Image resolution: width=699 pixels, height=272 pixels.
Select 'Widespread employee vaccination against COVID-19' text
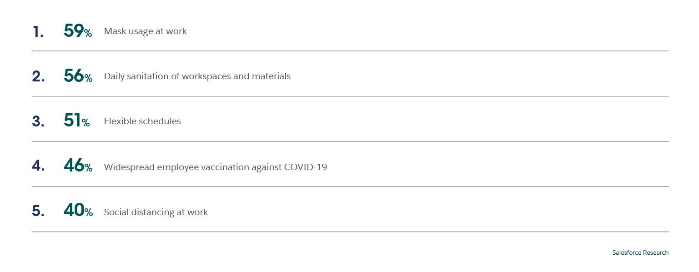215,167
